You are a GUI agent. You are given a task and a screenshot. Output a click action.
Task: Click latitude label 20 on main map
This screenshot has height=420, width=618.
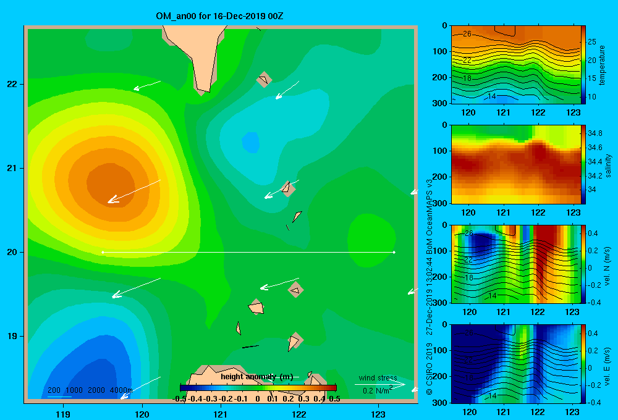12,252
